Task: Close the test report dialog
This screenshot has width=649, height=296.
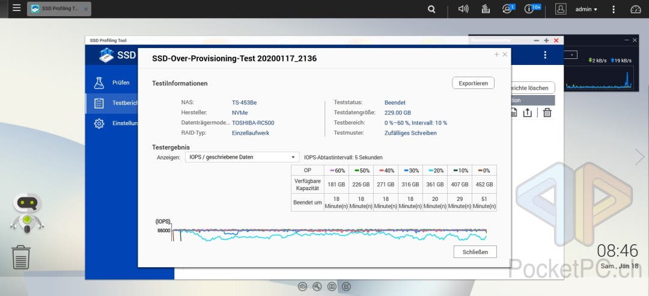Action: [505, 54]
